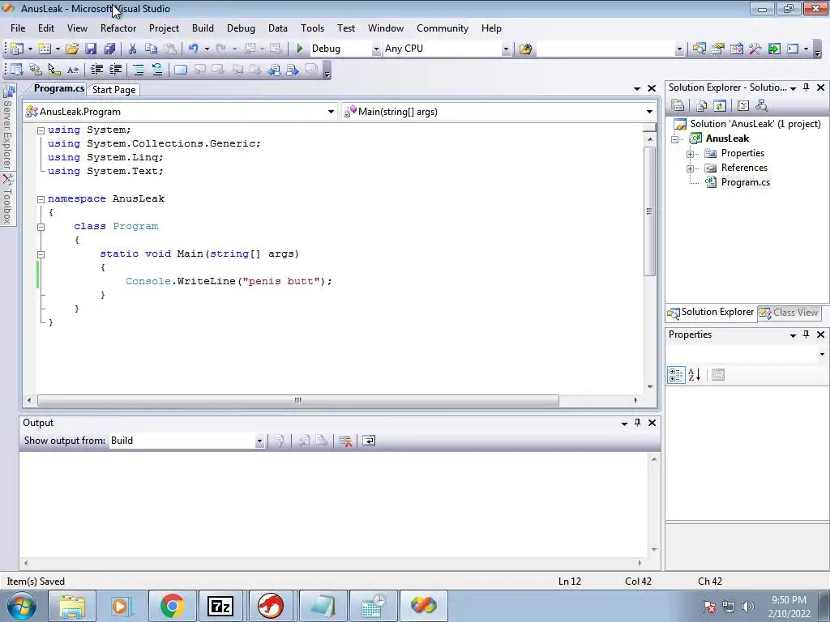830x622 pixels.
Task: Decrease line indent in text editor toolbar
Action: pyautogui.click(x=96, y=70)
